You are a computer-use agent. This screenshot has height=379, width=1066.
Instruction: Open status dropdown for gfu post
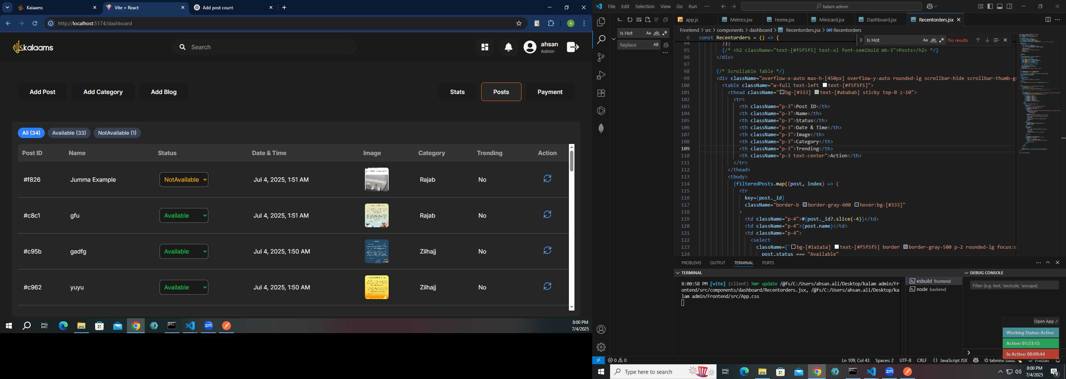click(x=184, y=215)
